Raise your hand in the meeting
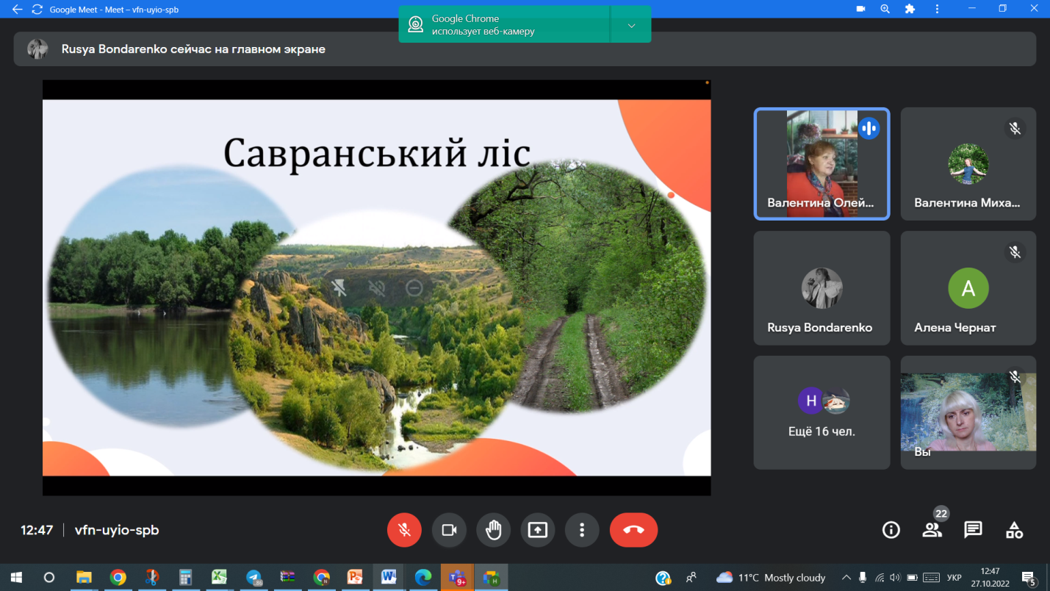1050x591 pixels. [493, 530]
